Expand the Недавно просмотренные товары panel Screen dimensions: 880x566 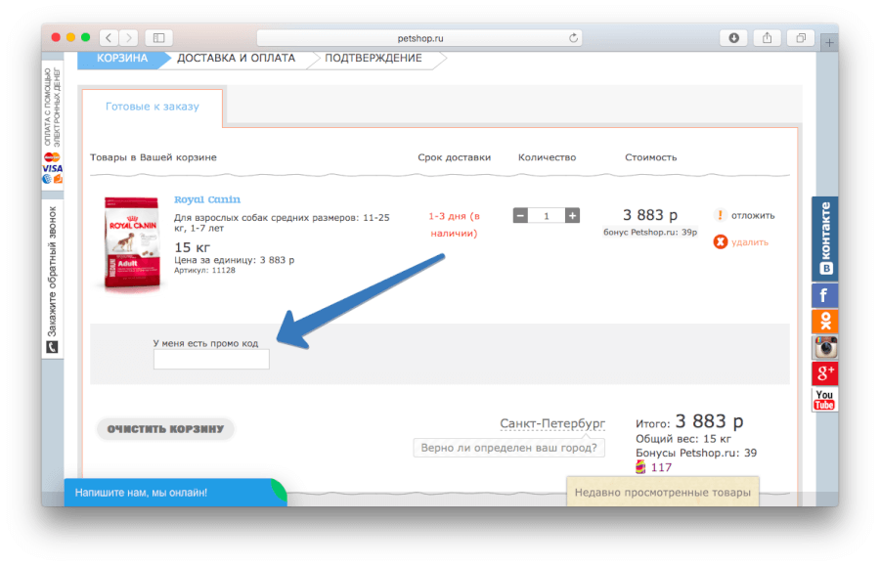pyautogui.click(x=662, y=492)
